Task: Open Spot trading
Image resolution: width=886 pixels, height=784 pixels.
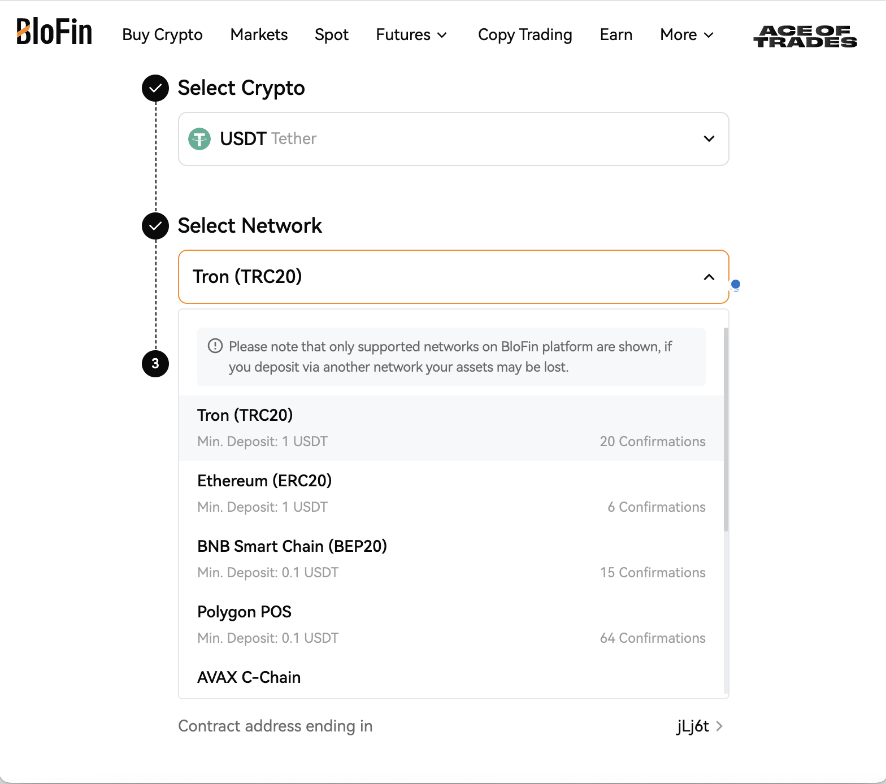Action: click(x=332, y=34)
